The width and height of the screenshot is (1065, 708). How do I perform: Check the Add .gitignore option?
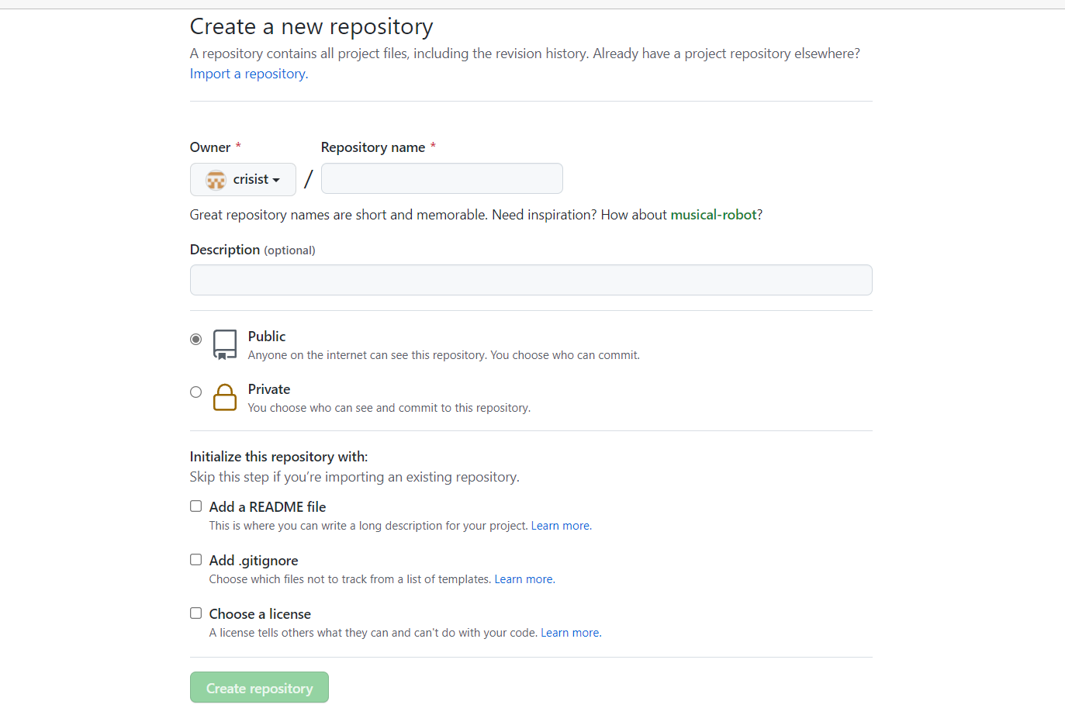tap(196, 560)
